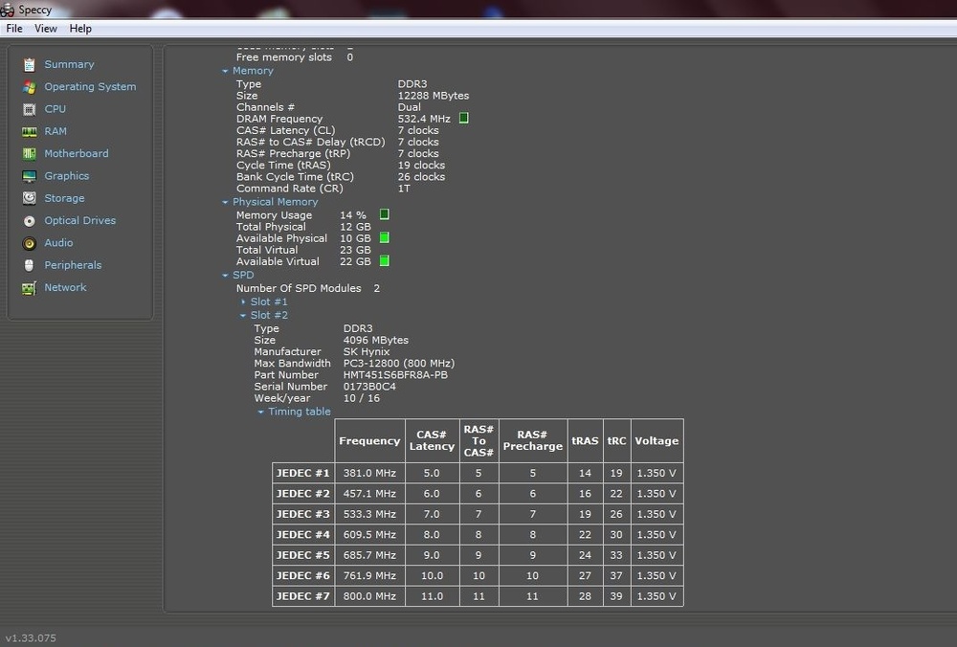
Task: Click the Summary clipboard icon
Action: (x=29, y=65)
